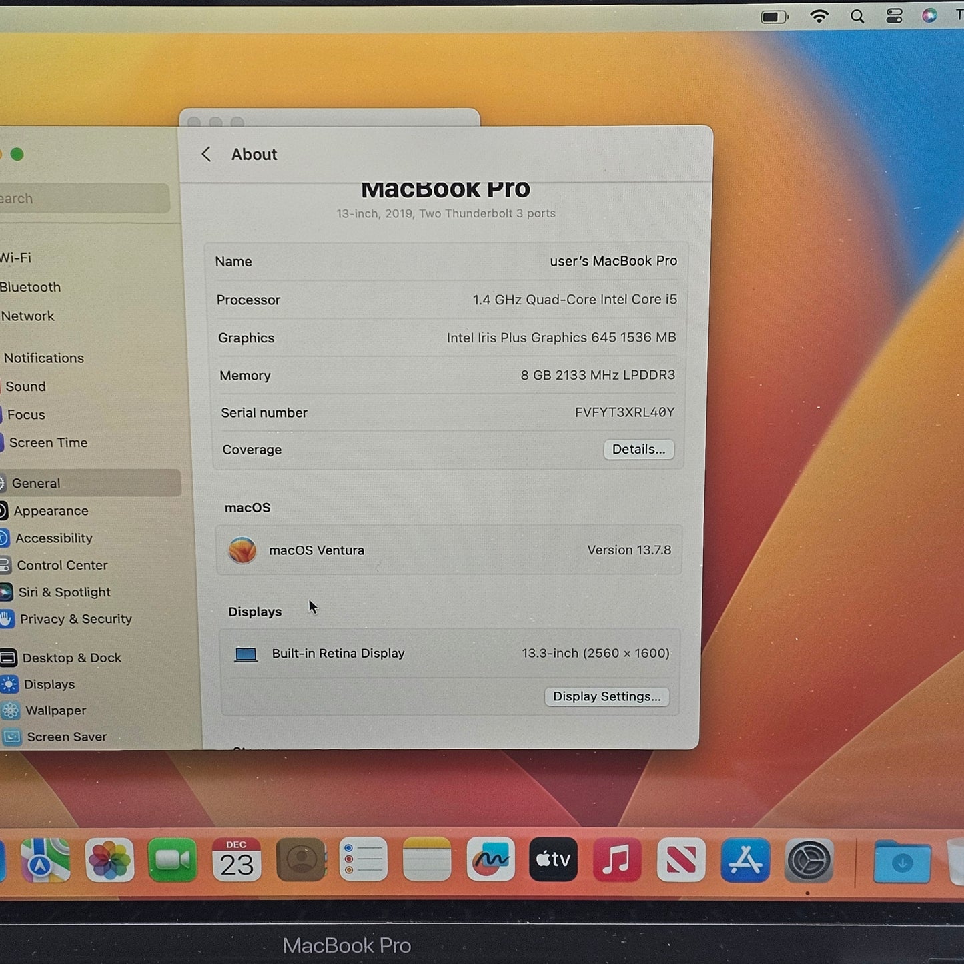Screen dimensions: 964x964
Task: Open Displays settings via sun icon
Action: 9,684
